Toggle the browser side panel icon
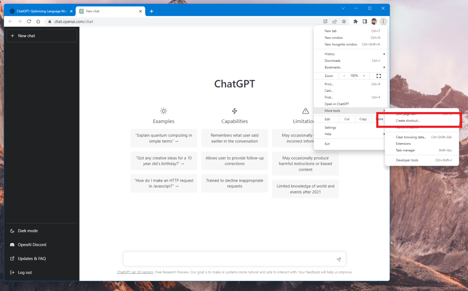This screenshot has height=291, width=468. coord(365,21)
